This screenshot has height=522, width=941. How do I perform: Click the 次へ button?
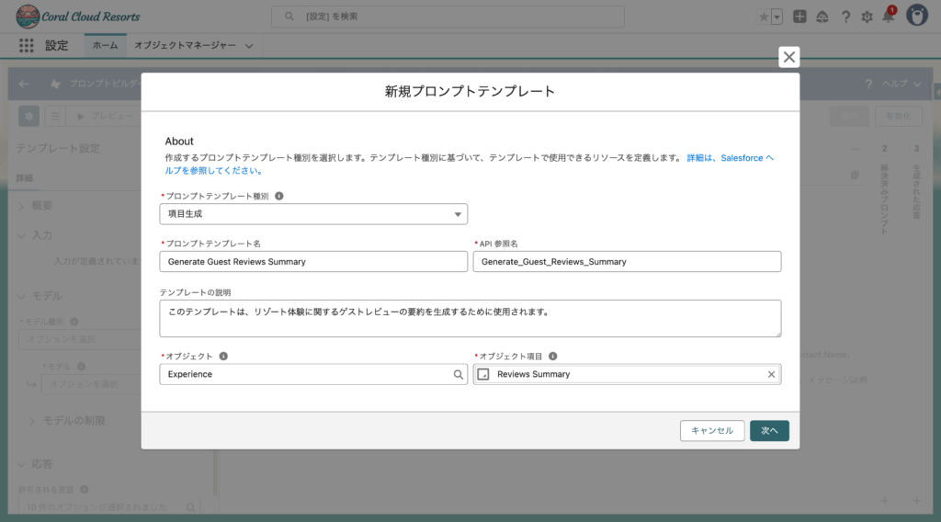click(x=769, y=430)
